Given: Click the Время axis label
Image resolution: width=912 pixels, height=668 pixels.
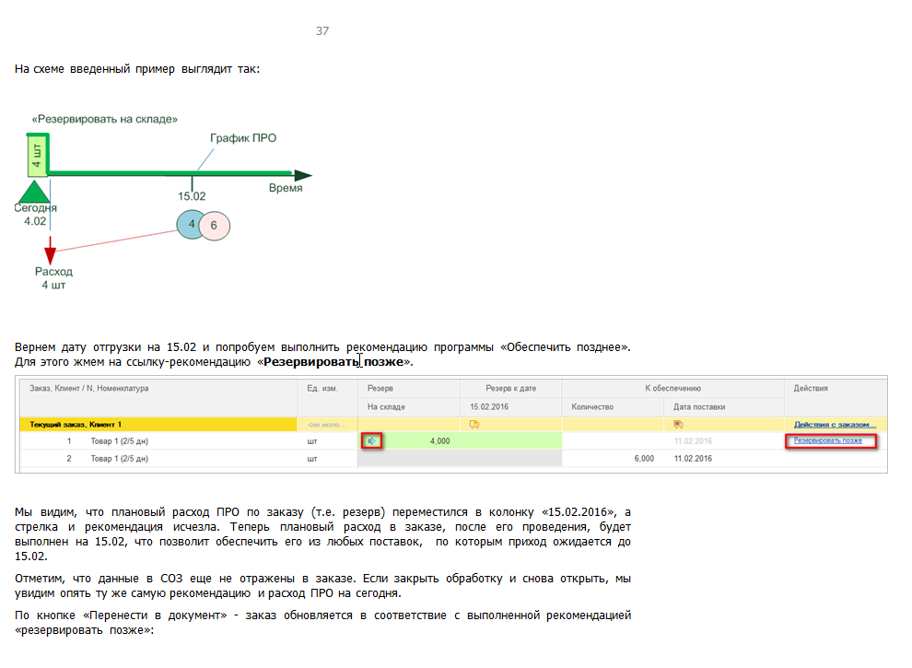Looking at the screenshot, I should click(286, 188).
